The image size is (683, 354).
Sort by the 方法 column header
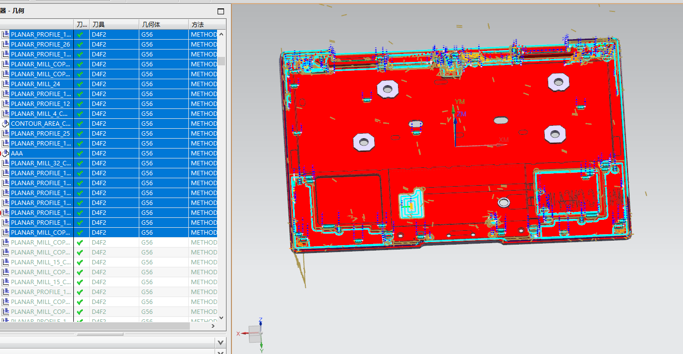(x=207, y=24)
